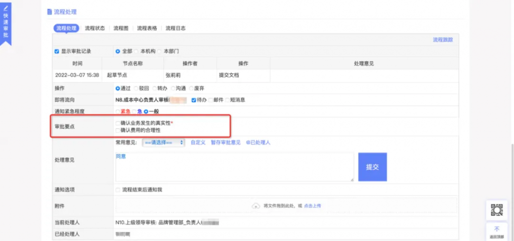This screenshot has width=514, height=241.
Task: Check 确认业务发生的真实性 checkbox
Action: 117,123
